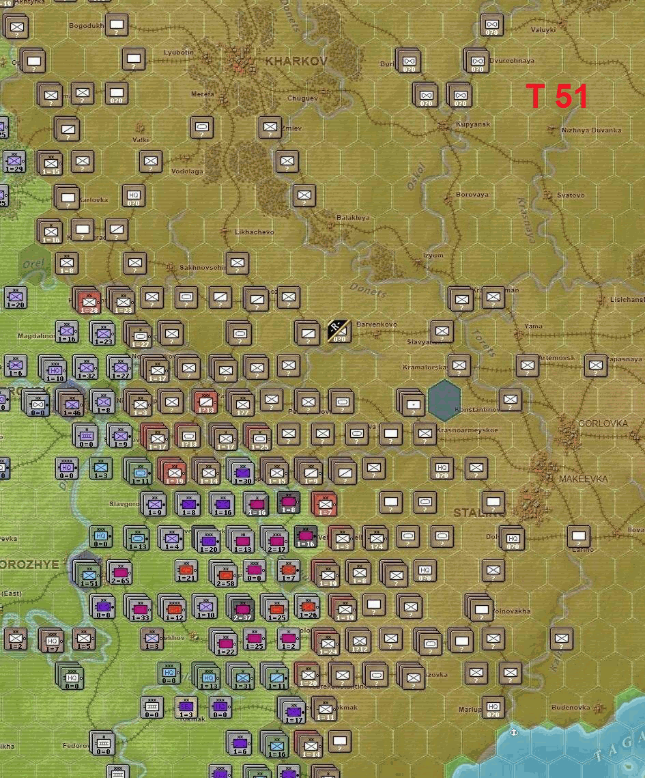The image size is (645, 778).
Task: Select the dark unit counter labeled 2=37
Action: (242, 608)
